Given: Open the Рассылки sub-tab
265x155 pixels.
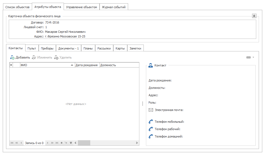Looking at the screenshot, I should pos(104,48).
